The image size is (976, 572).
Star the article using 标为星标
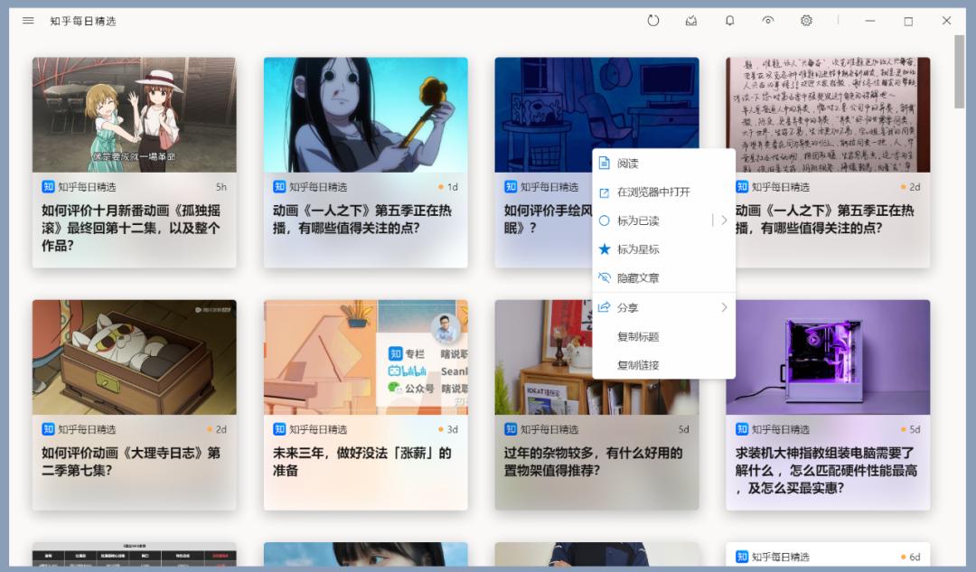(x=642, y=247)
